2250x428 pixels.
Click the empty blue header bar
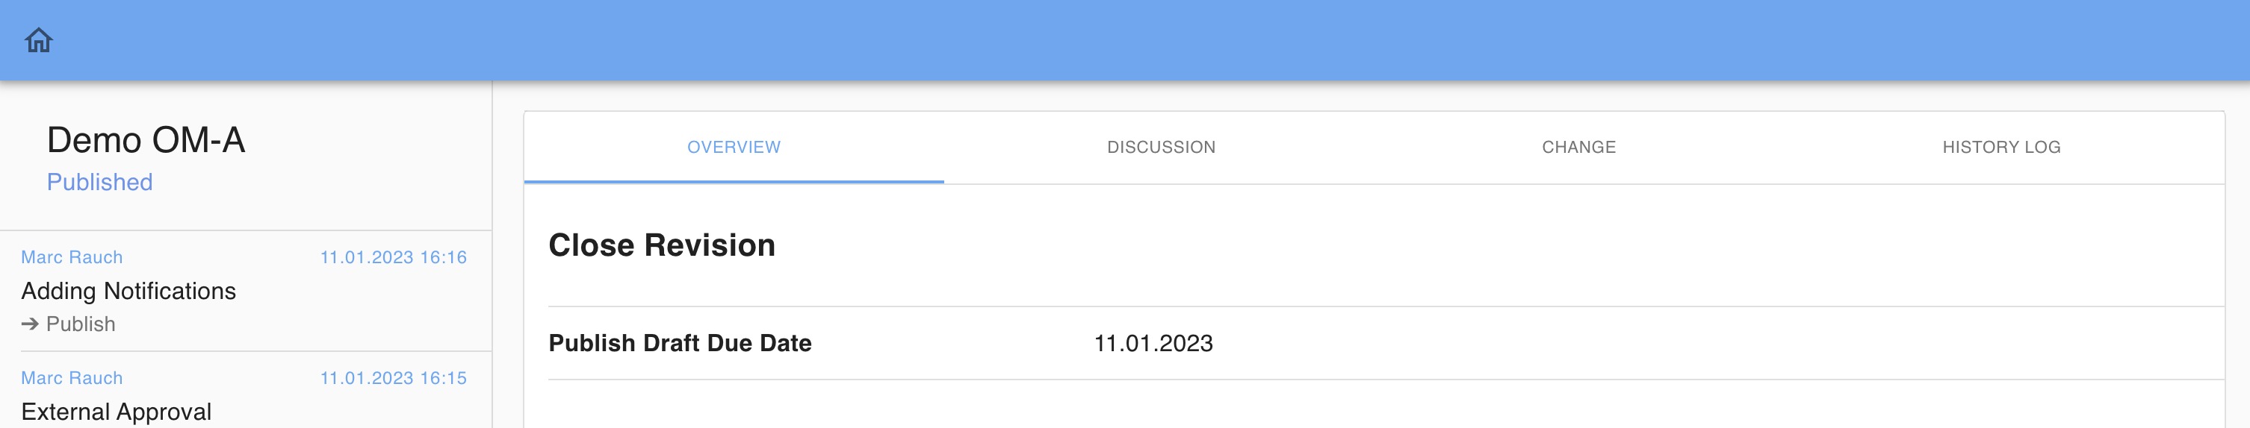coord(1135,40)
